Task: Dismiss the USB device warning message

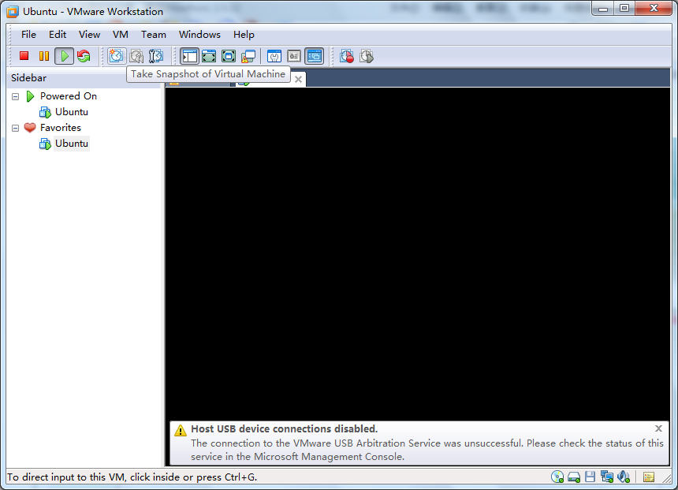Action: [658, 428]
